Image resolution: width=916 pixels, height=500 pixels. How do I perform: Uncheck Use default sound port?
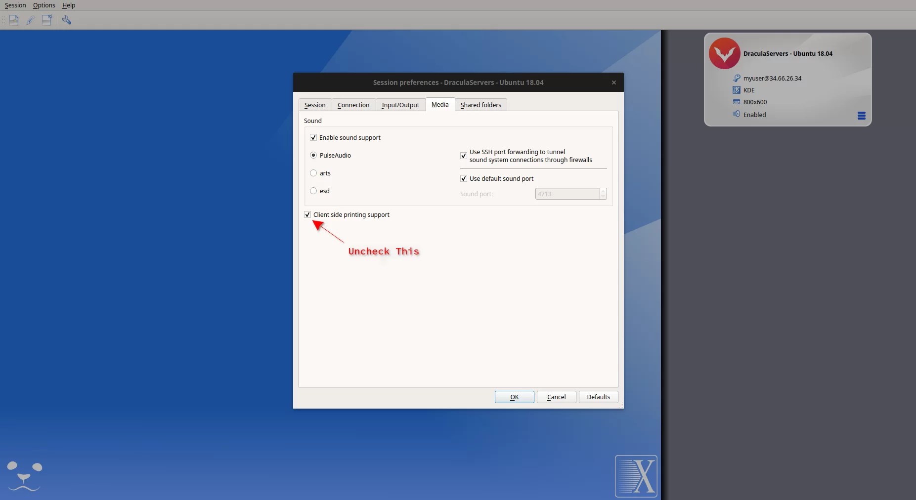click(x=463, y=178)
